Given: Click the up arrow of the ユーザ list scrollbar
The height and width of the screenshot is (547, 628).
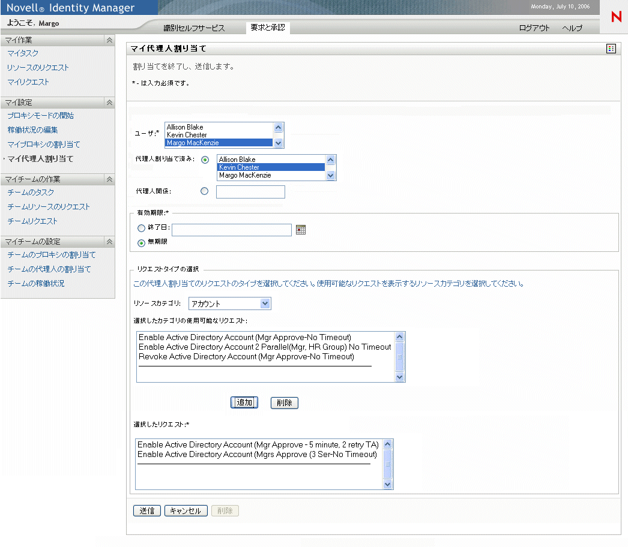Looking at the screenshot, I should [x=279, y=127].
